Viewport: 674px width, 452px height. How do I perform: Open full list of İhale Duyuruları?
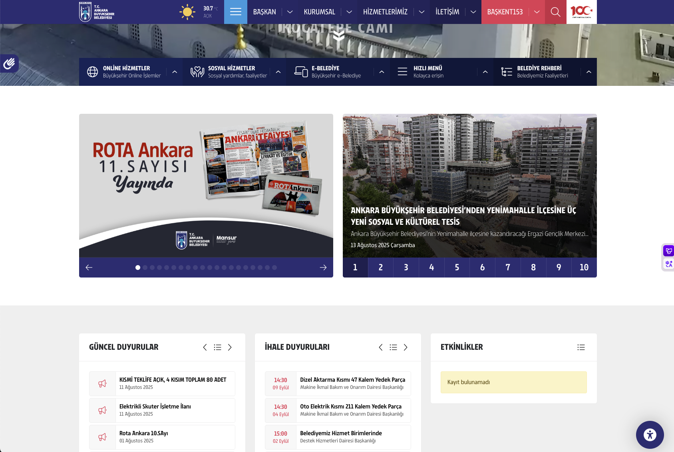click(x=393, y=347)
